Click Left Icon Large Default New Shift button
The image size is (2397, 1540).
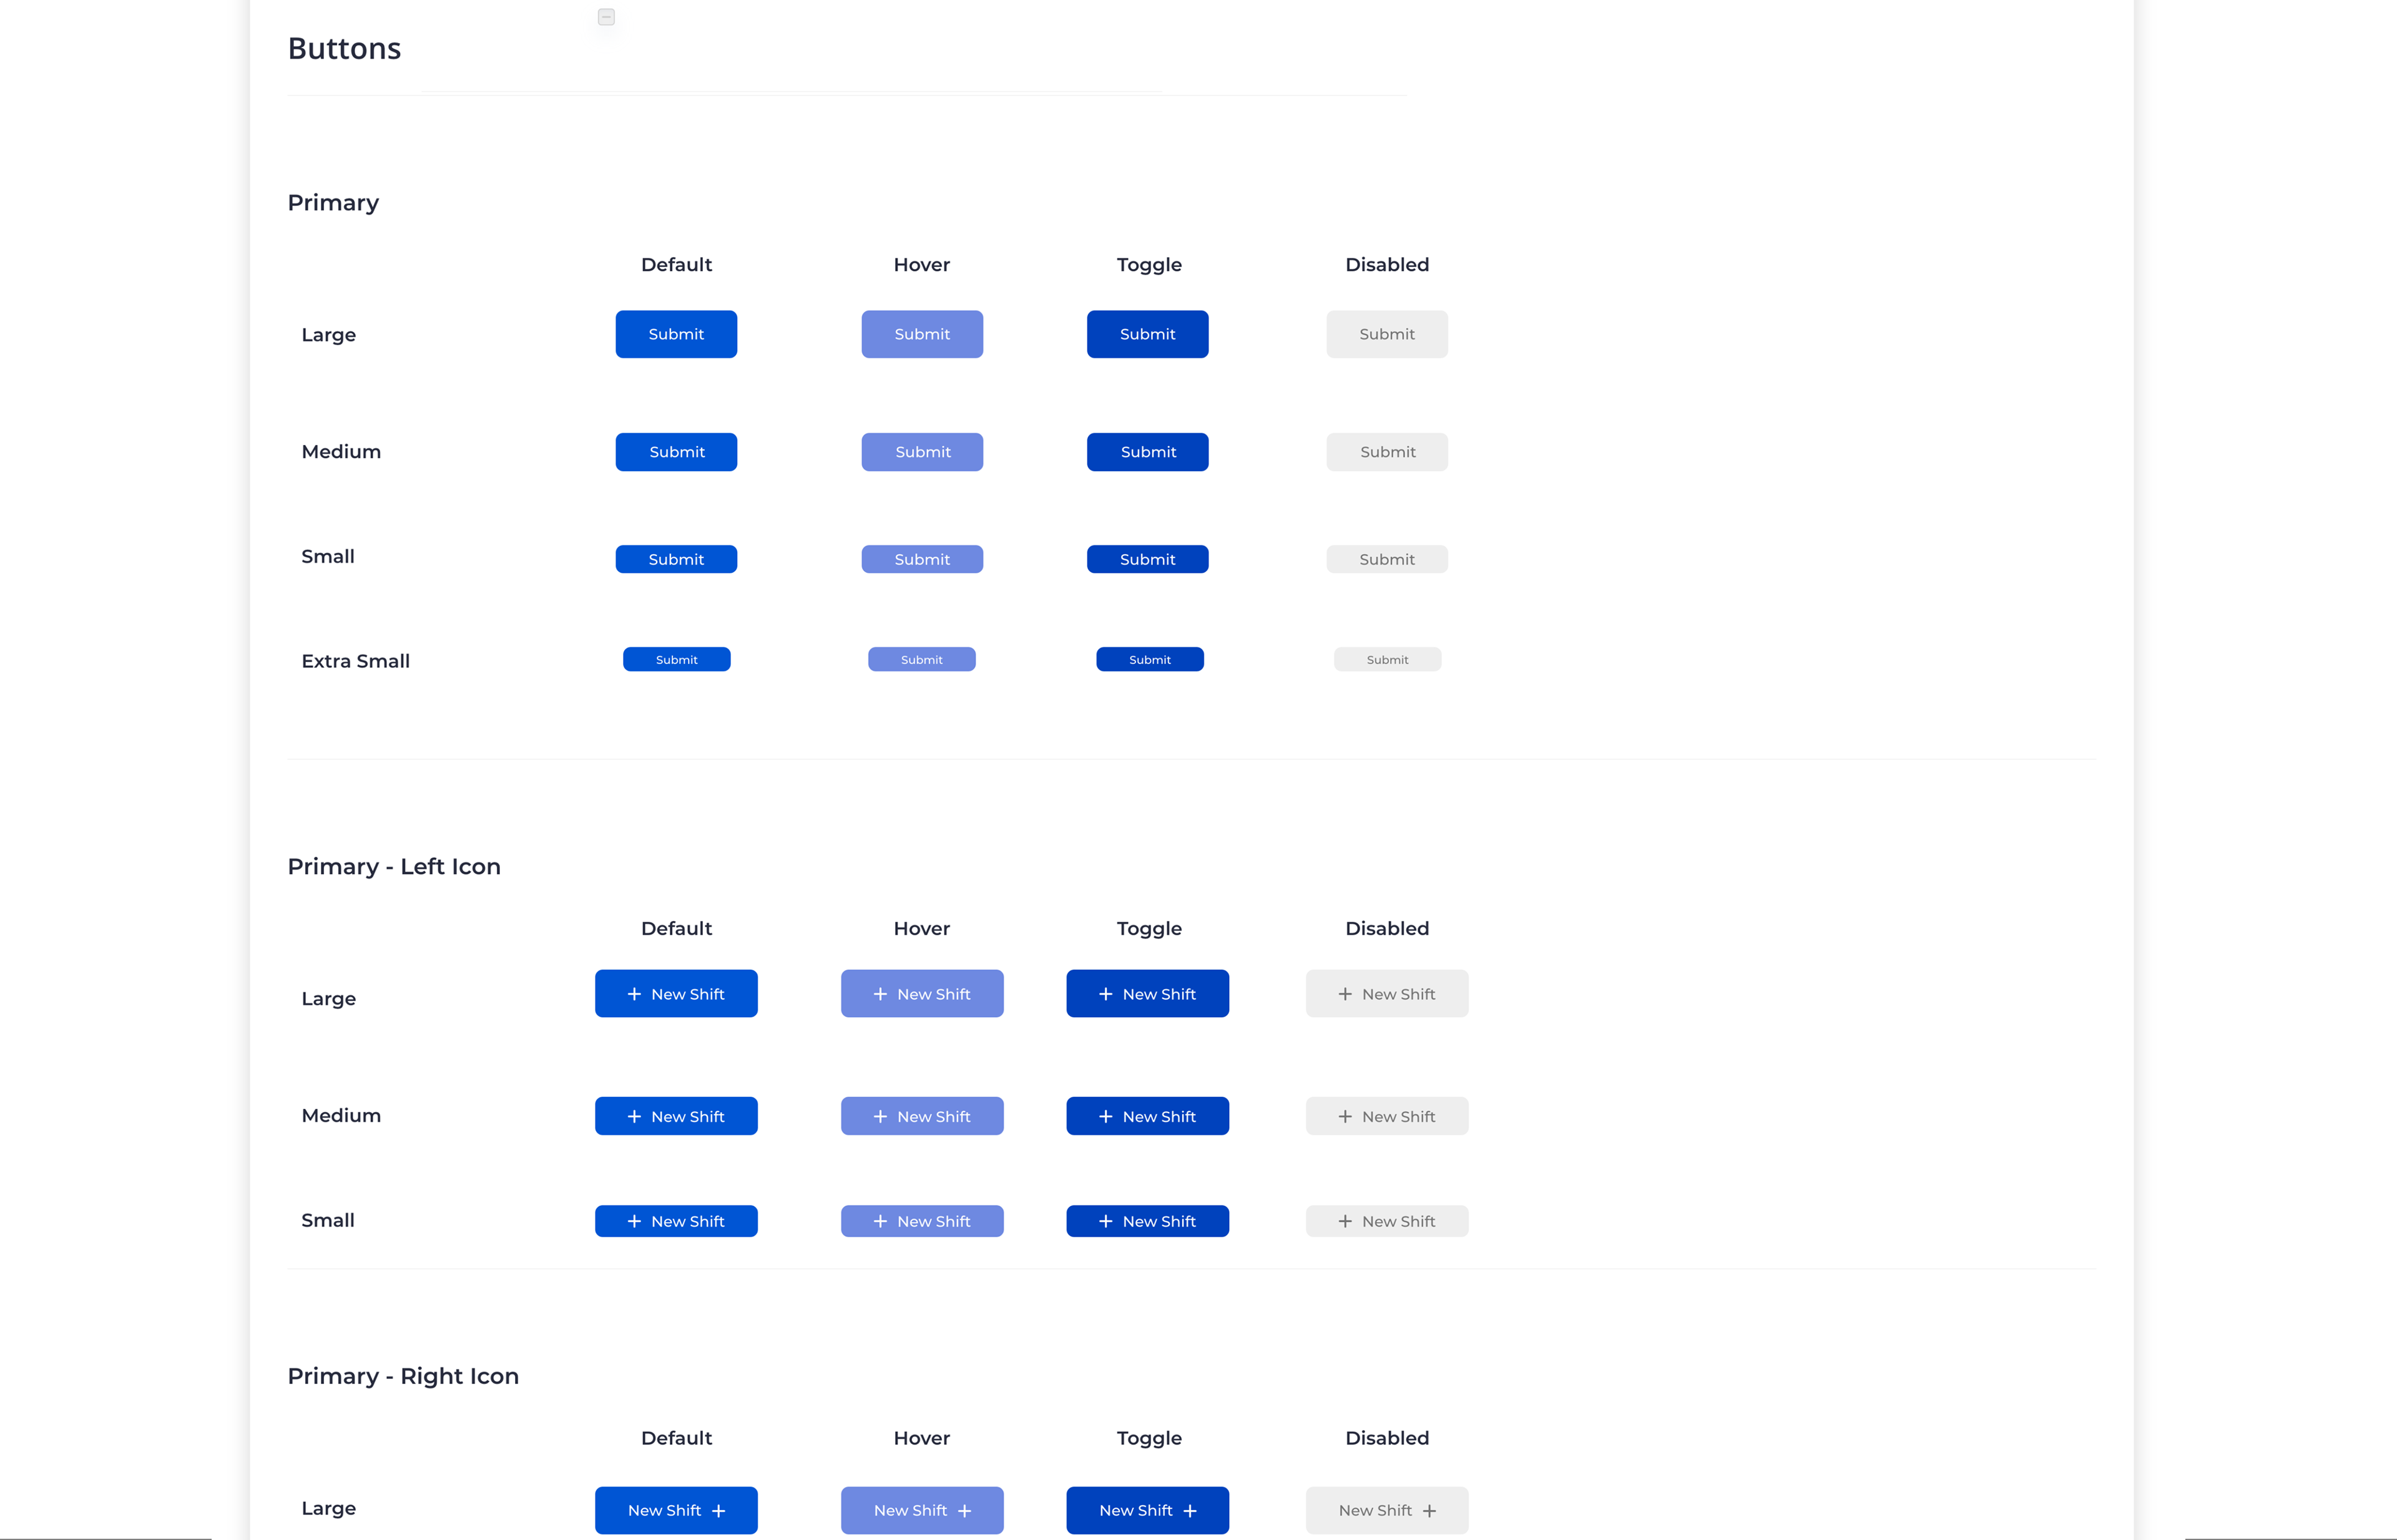pos(676,993)
